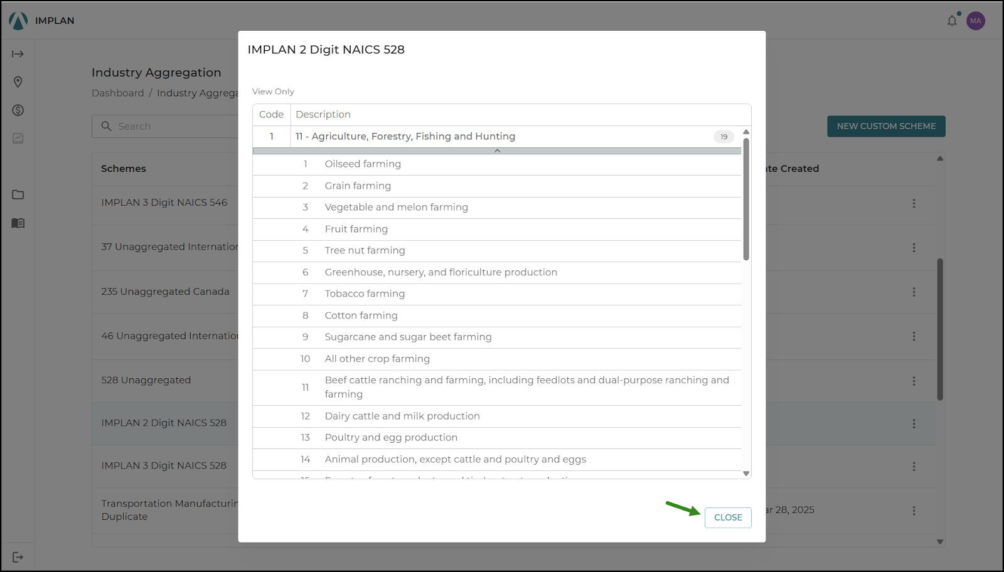Click the schemes Search field
Screen dimensions: 1004x572
[x=165, y=126]
